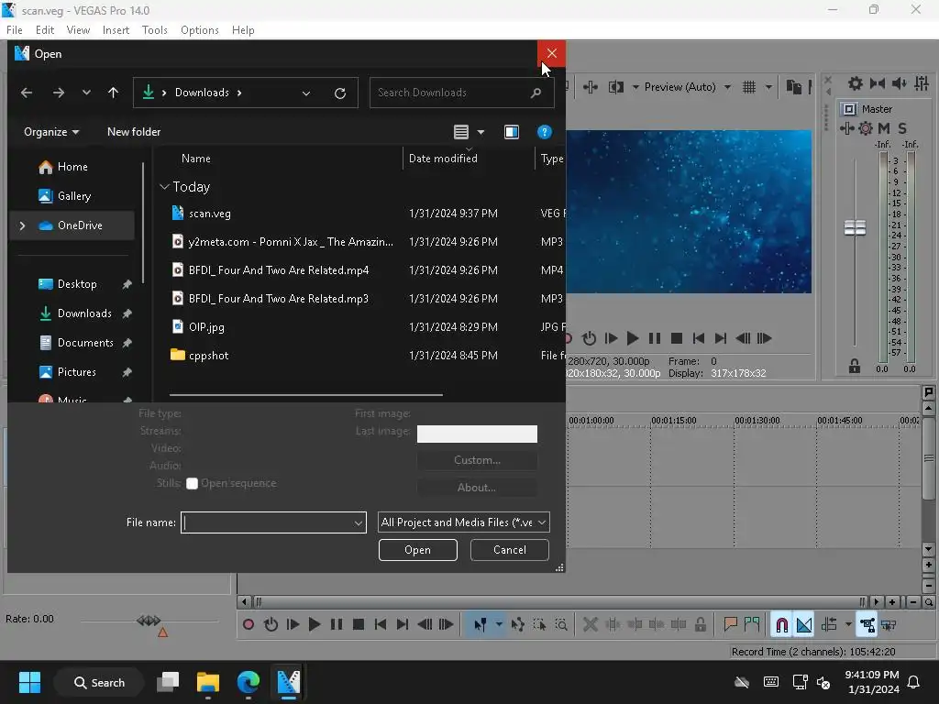The width and height of the screenshot is (939, 704).
Task: Toggle Auto Ripple button
Action: (x=829, y=625)
